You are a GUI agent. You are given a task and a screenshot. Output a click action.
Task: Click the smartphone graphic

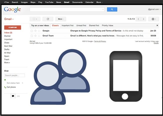coord(126,76)
